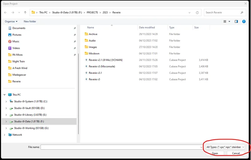
Task: Open the view options dropdown arrow
Action: pyautogui.click(x=229, y=22)
